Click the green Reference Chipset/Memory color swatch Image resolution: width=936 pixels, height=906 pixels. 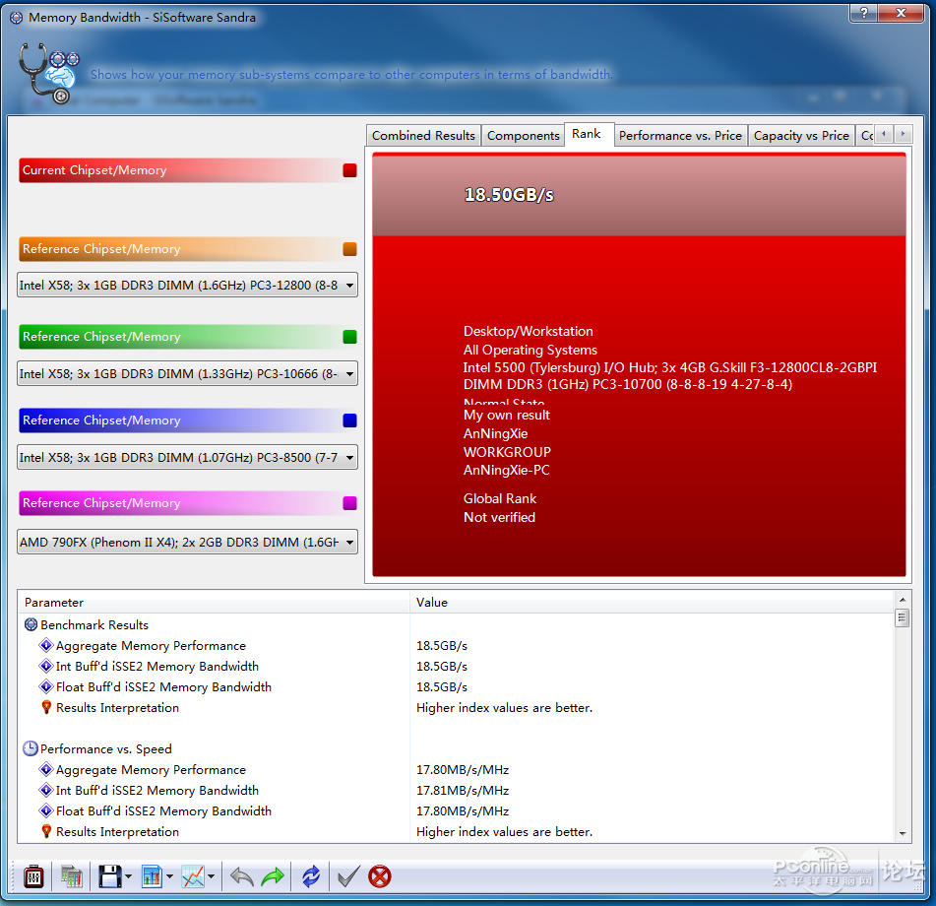coord(349,337)
